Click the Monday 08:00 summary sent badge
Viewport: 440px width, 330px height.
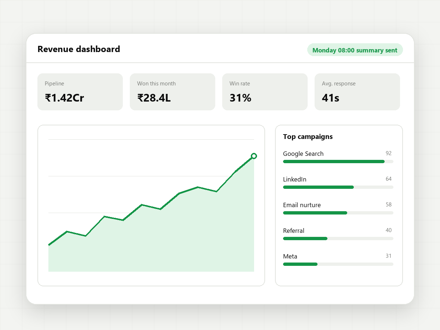tap(355, 50)
